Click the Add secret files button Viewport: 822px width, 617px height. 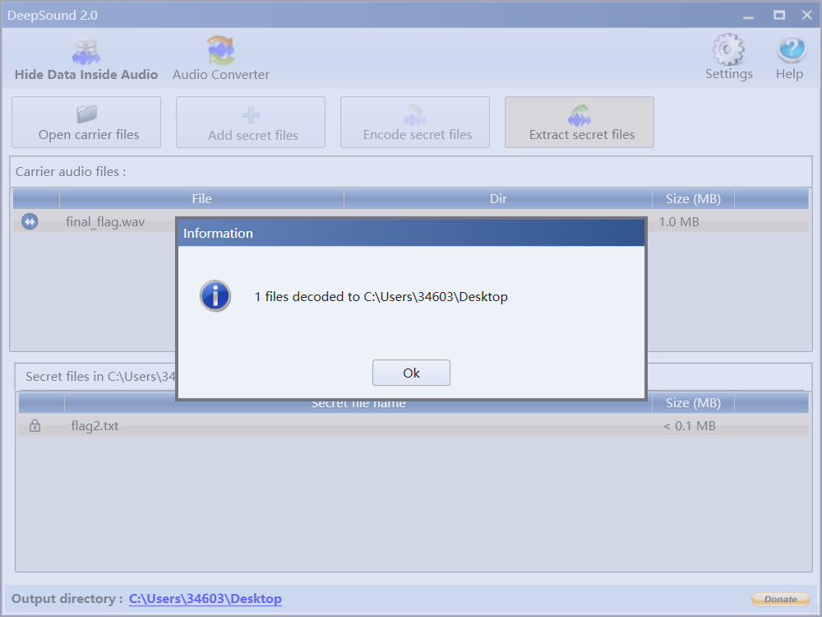[251, 123]
